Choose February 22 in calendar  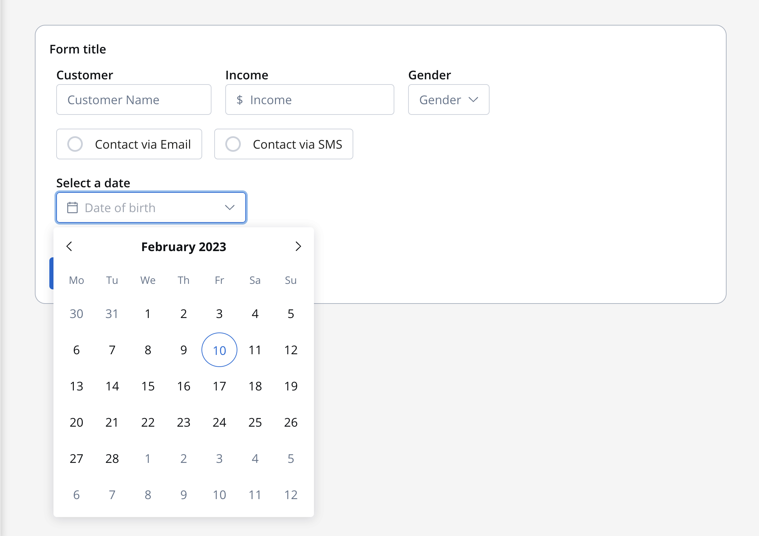tap(148, 422)
